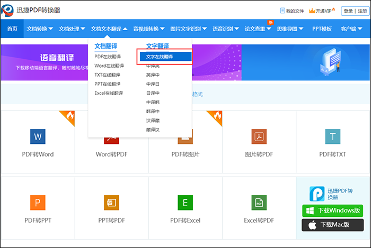Go to the 首页 tab

pos(12,29)
